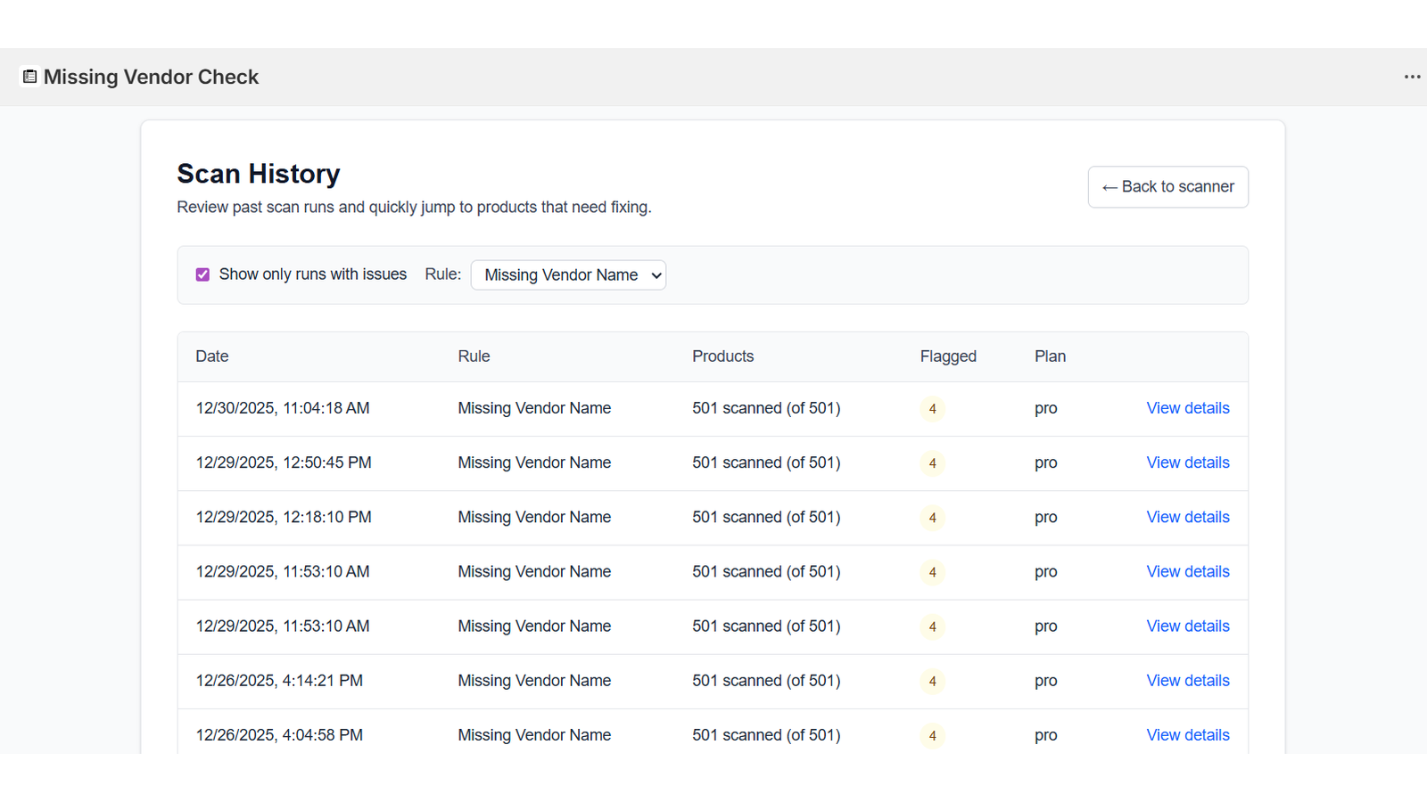
Task: Open details of 12/26/2025 4:04:58 PM run
Action: tap(1187, 735)
